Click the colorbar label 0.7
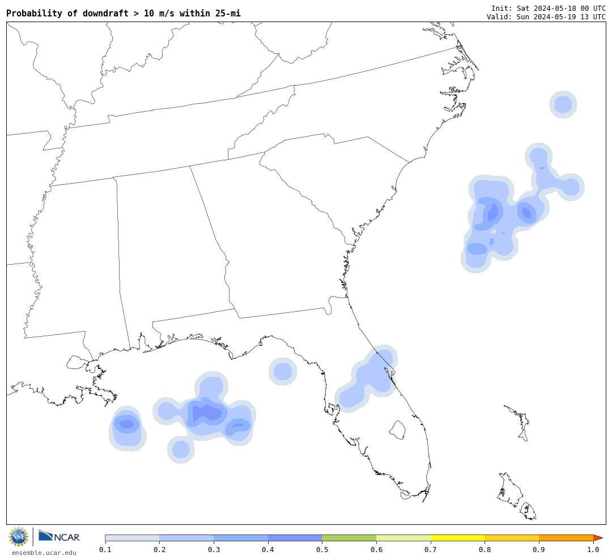Image resolution: width=612 pixels, height=560 pixels. click(431, 550)
